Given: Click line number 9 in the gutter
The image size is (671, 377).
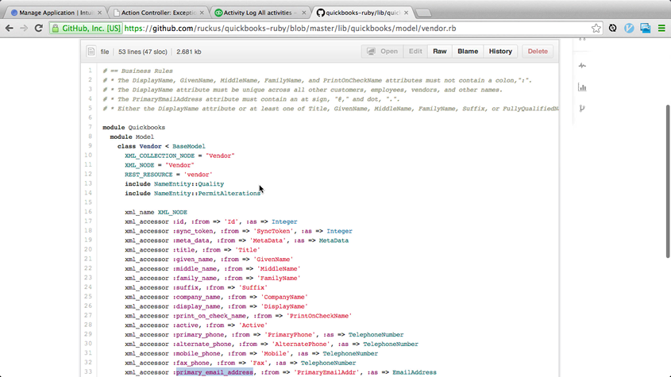Looking at the screenshot, I should (x=90, y=146).
